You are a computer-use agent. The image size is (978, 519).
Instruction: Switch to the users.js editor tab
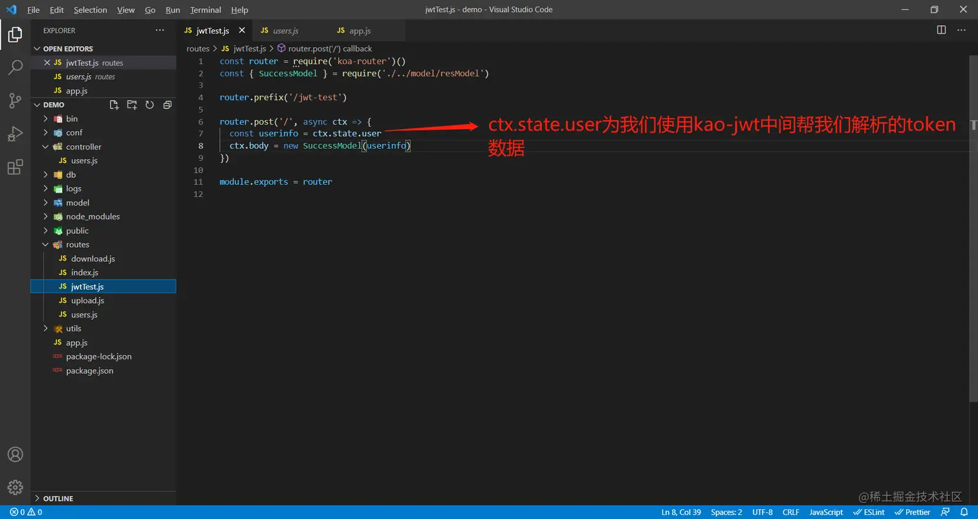click(x=290, y=30)
